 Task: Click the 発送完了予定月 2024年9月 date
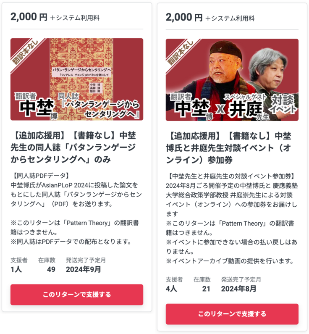pyautogui.click(x=84, y=269)
